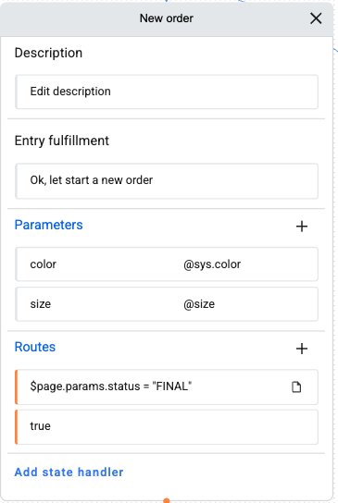Viewport: 338px width, 503px height.
Task: Click the Description heading
Action: [48, 53]
